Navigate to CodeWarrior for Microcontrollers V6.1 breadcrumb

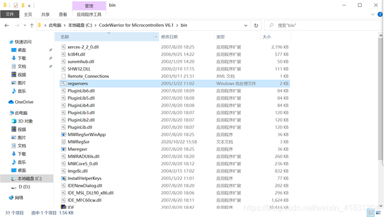136,25
